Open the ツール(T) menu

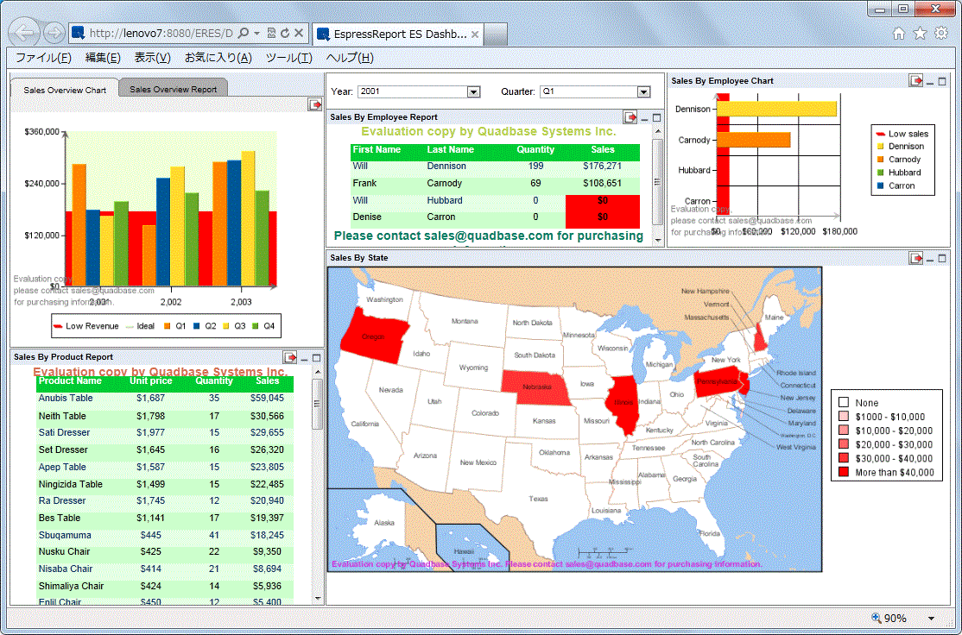coord(288,58)
